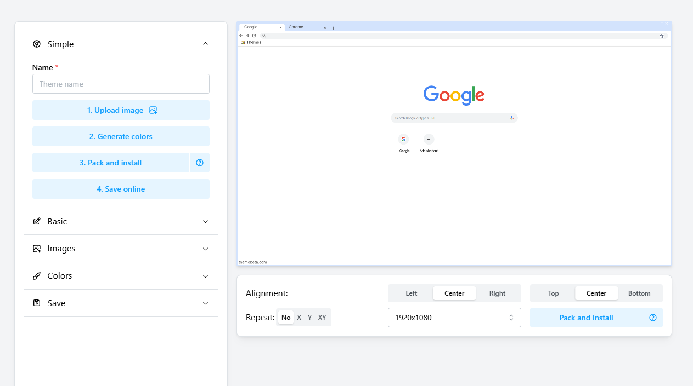Screen dimensions: 693x386
Task: Click the Colors paintbrush icon
Action: click(x=37, y=276)
